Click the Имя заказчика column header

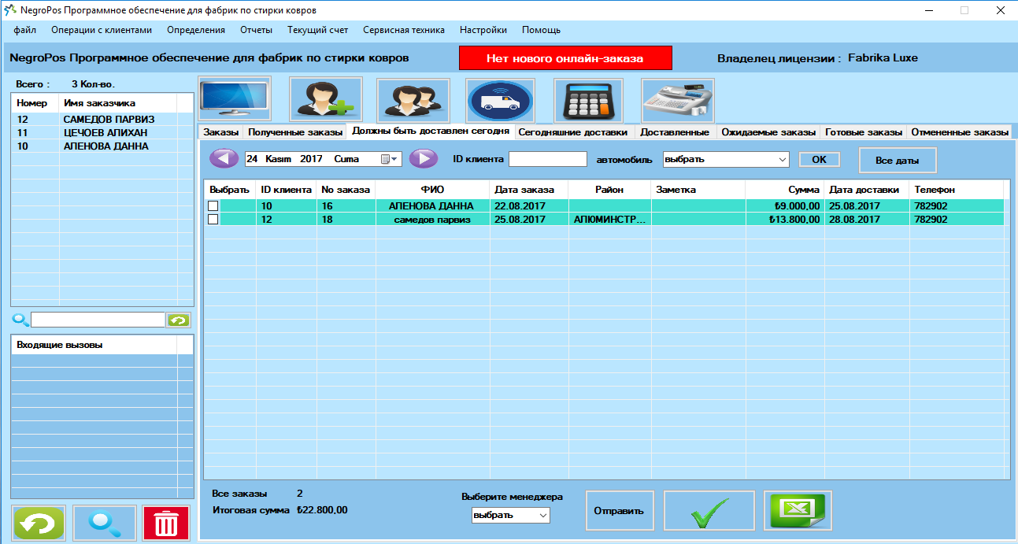[x=119, y=103]
